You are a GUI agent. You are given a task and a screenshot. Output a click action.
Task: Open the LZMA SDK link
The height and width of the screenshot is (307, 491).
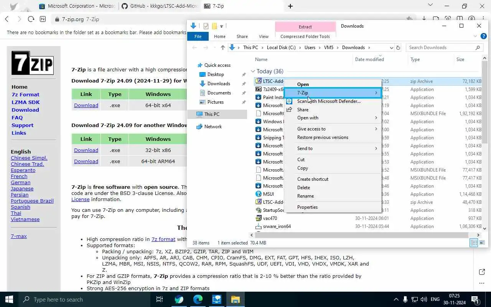click(x=26, y=102)
